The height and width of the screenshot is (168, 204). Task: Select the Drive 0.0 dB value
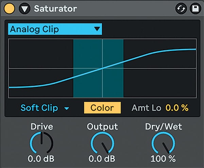coord(41,158)
